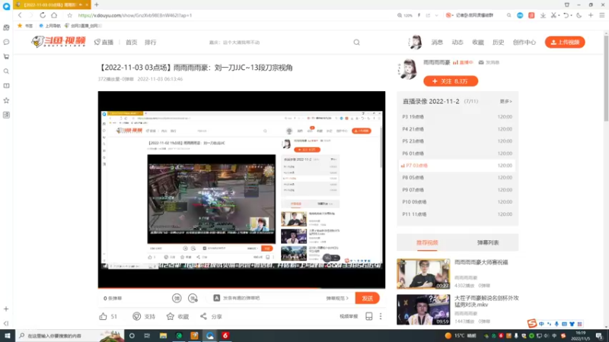
Task: Go to 首页 home tab
Action: pos(131,43)
